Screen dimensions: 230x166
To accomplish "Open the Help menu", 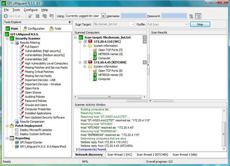I will [45, 10].
